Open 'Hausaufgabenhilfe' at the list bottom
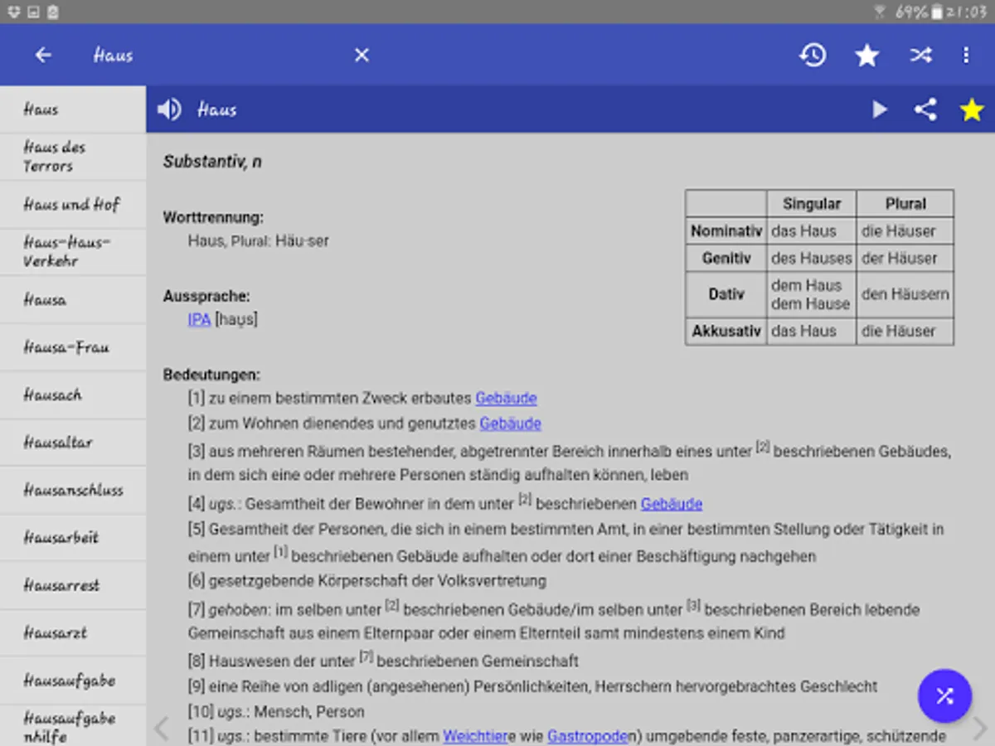This screenshot has height=746, width=995. [73, 726]
